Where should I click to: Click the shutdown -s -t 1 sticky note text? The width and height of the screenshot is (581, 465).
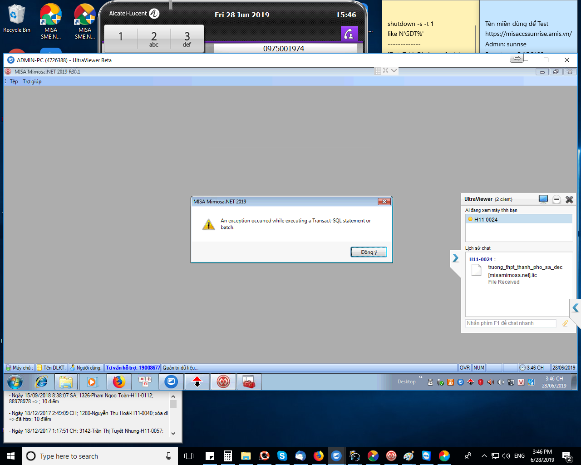point(410,24)
